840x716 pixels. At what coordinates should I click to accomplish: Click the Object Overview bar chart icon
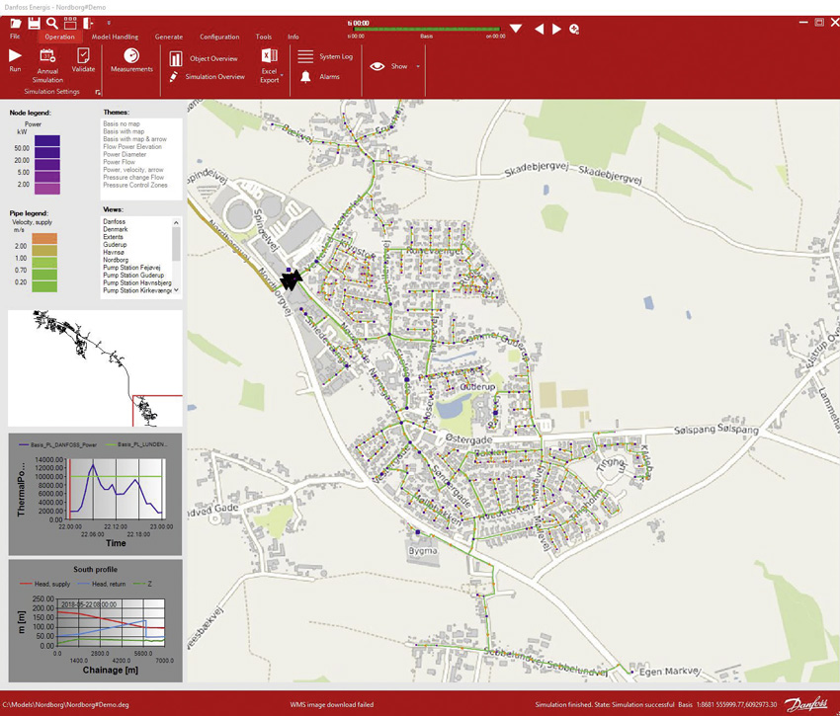pyautogui.click(x=176, y=59)
